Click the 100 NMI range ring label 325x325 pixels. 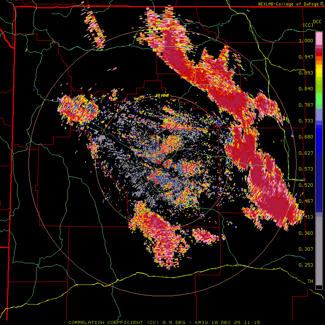coord(162,29)
